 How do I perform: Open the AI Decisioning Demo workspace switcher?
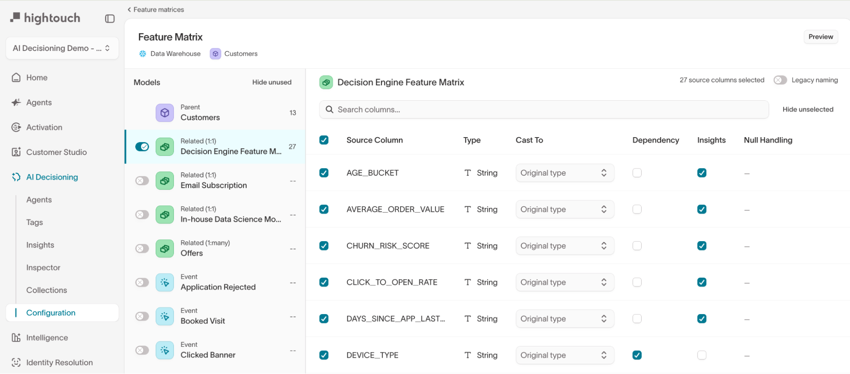tap(62, 48)
